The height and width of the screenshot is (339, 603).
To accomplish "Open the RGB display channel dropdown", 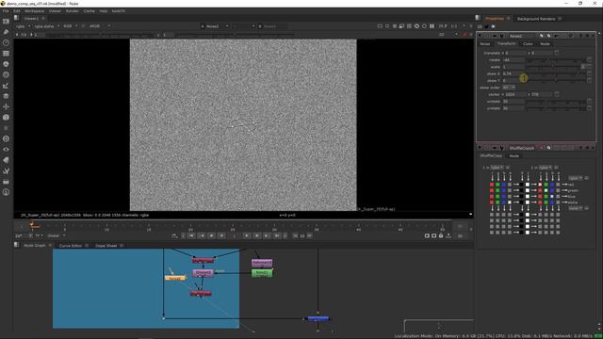I will [70, 26].
